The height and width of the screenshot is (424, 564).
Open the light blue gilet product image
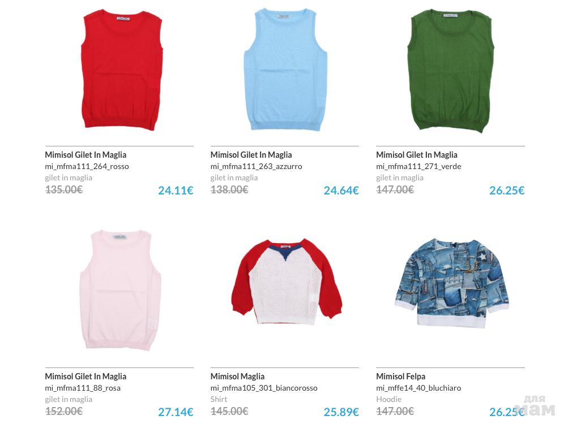click(x=285, y=69)
